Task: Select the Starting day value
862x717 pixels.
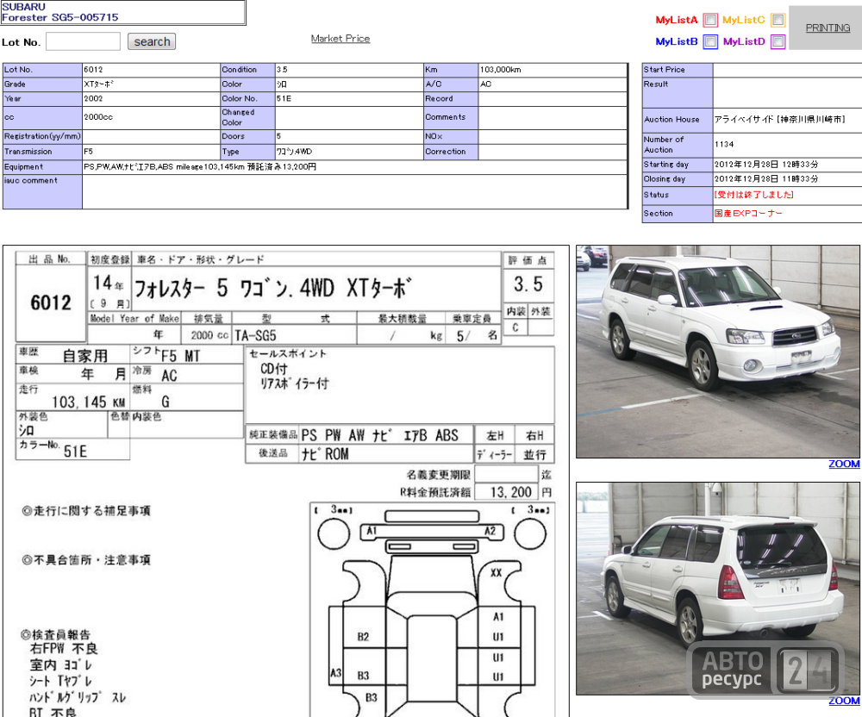Action: [x=766, y=165]
